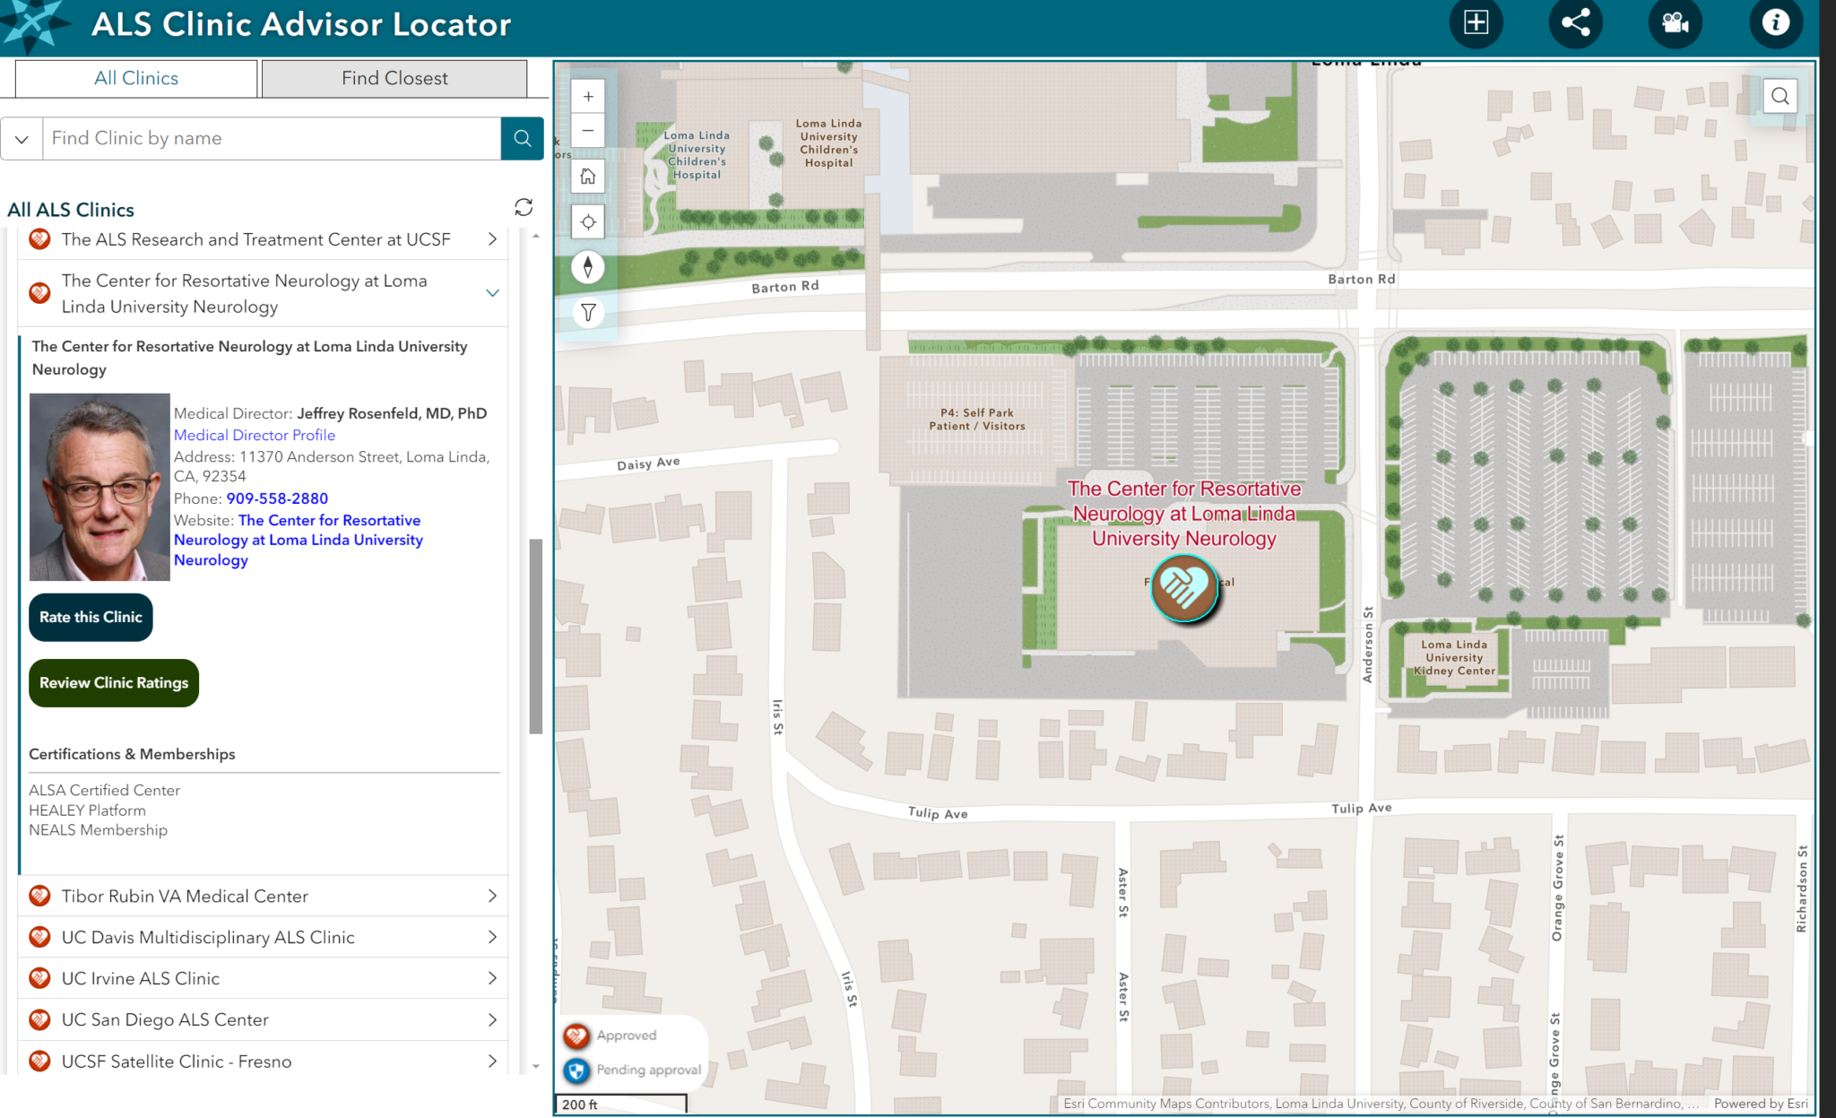Open the search dropdown arrow beside clinic search

tap(22, 138)
